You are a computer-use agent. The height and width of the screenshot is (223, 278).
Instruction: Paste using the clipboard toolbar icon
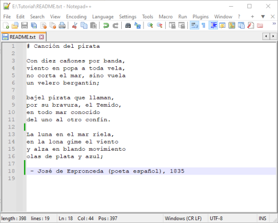click(x=93, y=26)
